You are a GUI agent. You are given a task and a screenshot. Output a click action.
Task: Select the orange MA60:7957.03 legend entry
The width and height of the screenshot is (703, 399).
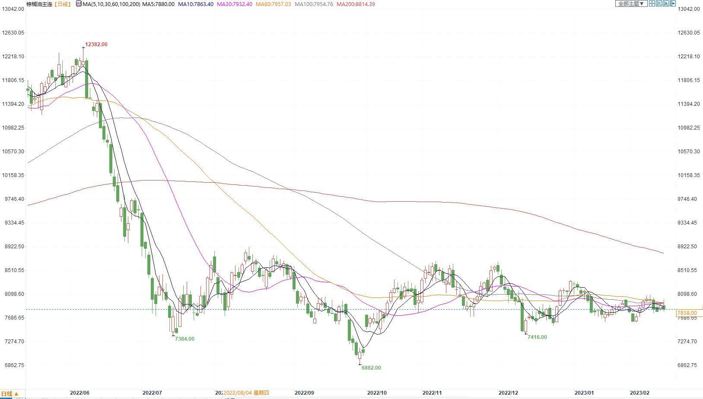click(x=274, y=4)
